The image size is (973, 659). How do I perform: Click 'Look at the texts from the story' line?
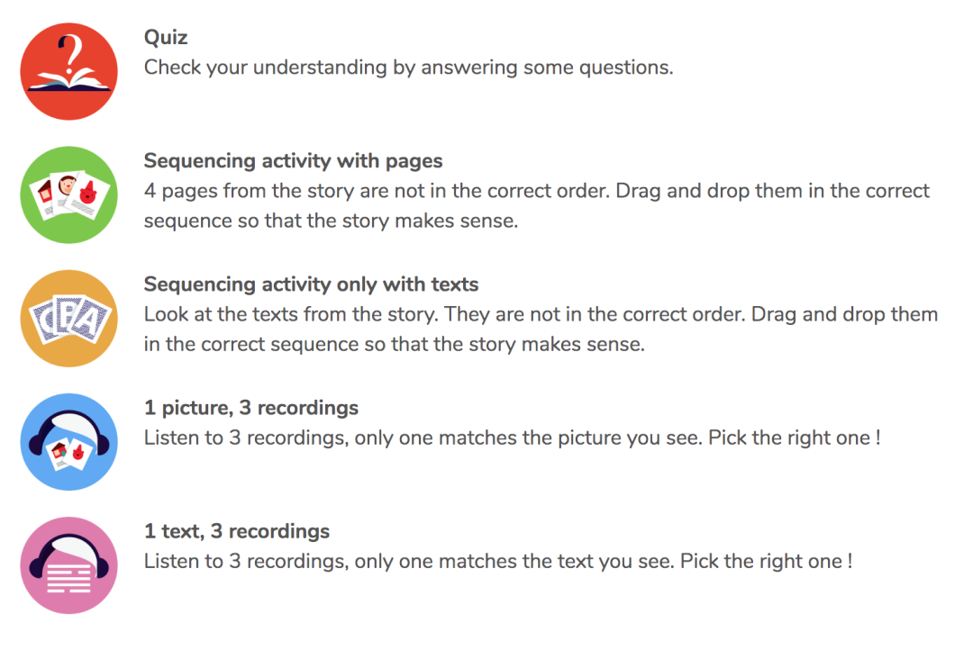click(x=541, y=314)
